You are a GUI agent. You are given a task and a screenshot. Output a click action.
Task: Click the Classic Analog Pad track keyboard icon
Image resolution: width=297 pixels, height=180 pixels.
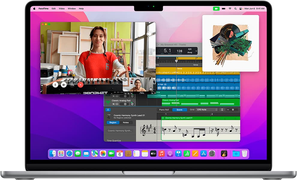pos(108,103)
